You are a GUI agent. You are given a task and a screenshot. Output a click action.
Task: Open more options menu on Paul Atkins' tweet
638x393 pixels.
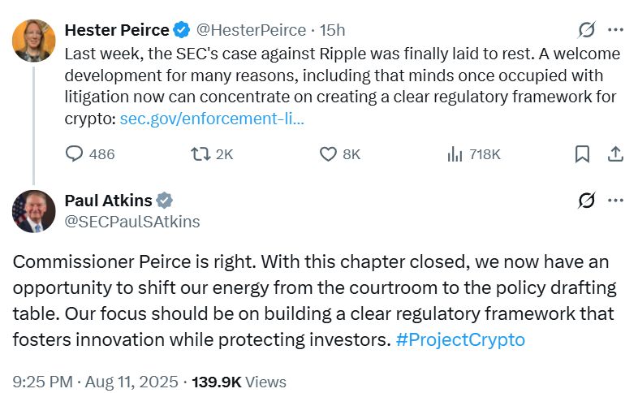(616, 200)
